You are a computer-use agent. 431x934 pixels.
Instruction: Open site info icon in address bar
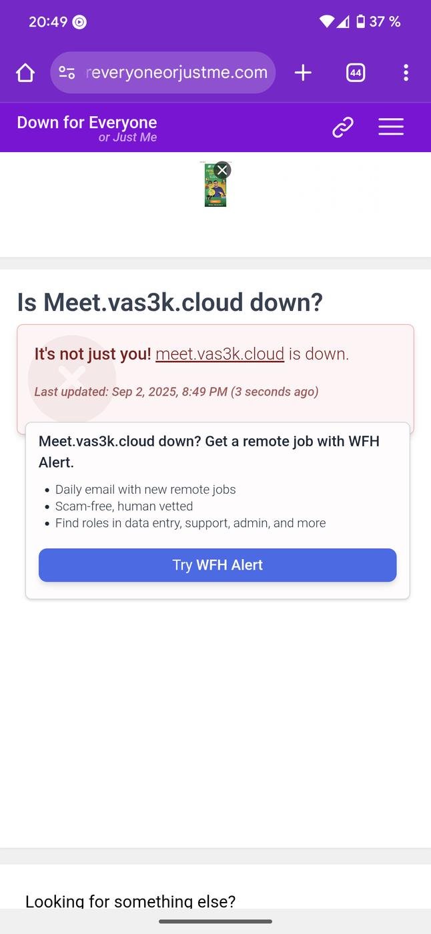[67, 73]
